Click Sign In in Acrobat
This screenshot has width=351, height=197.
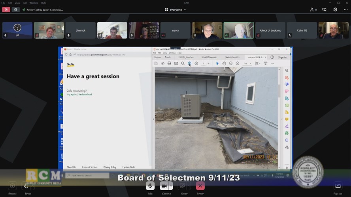point(282,58)
